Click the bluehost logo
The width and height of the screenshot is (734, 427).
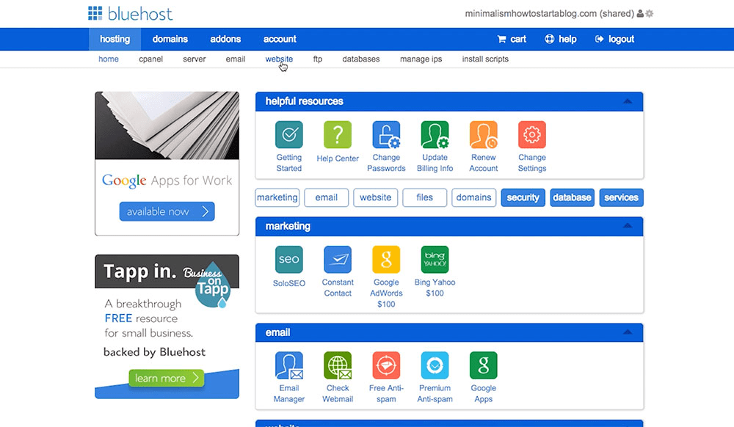click(x=130, y=13)
